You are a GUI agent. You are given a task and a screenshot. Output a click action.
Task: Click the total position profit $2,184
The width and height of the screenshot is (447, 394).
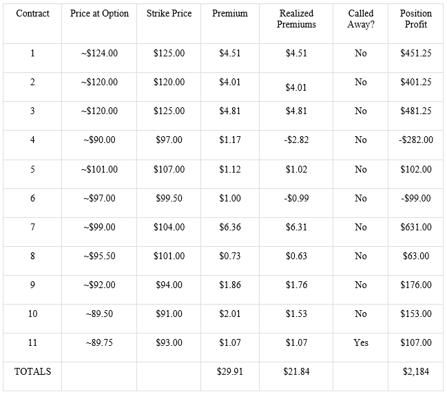[416, 371]
